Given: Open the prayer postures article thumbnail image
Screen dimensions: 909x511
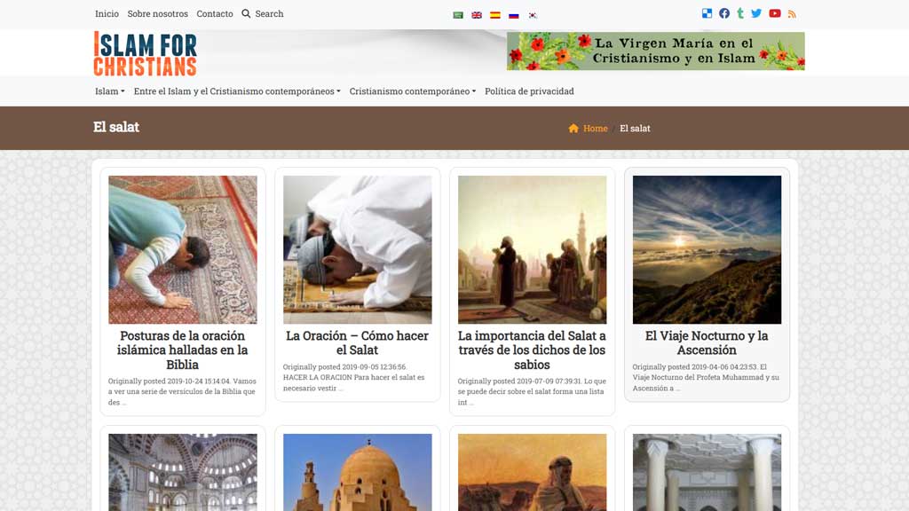Looking at the screenshot, I should pos(183,249).
